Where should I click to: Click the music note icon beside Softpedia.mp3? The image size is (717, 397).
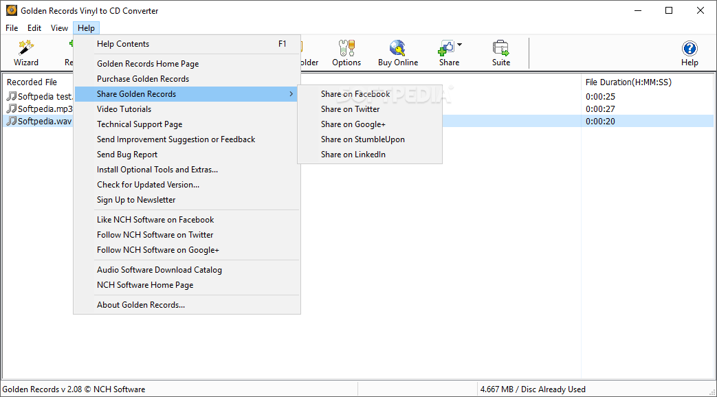pos(12,109)
